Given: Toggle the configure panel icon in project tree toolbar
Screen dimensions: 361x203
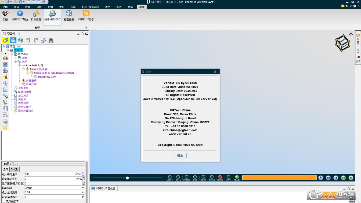Looking at the screenshot, I should click(13, 40).
